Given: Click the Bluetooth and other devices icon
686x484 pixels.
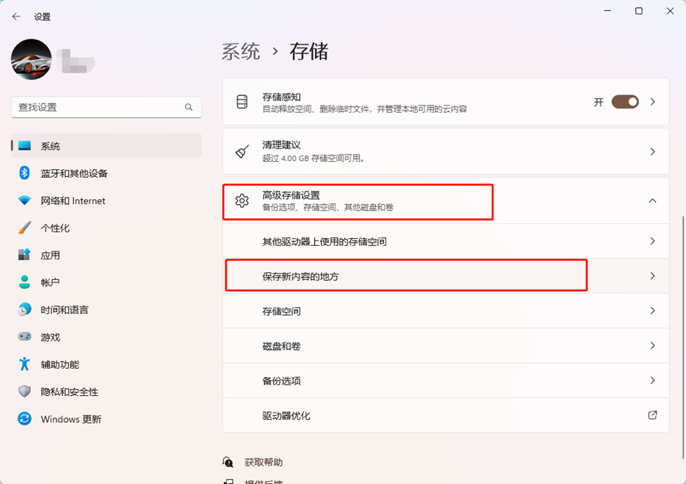Looking at the screenshot, I should (x=25, y=173).
